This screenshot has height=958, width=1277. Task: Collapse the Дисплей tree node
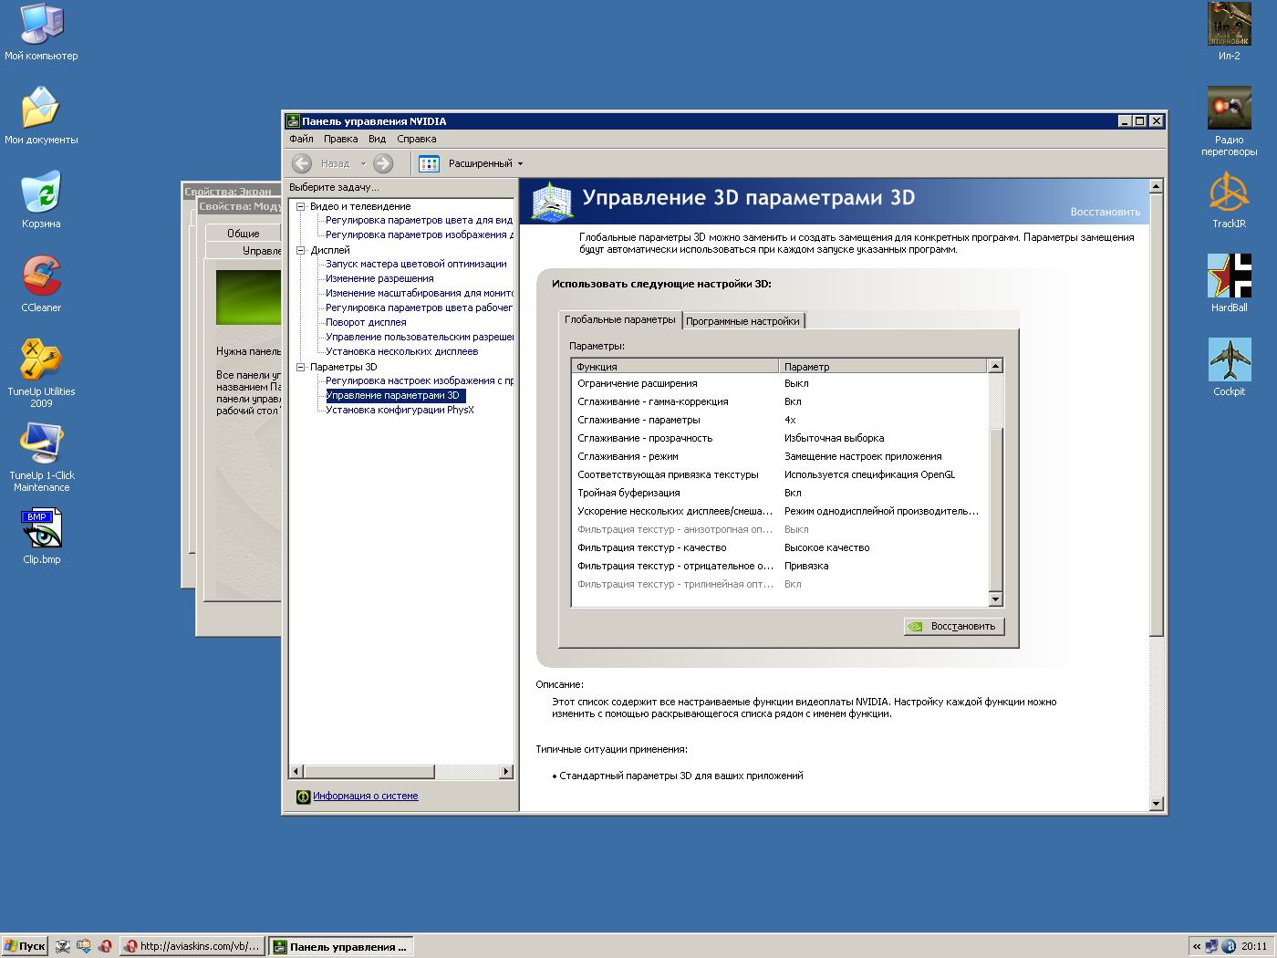click(300, 250)
